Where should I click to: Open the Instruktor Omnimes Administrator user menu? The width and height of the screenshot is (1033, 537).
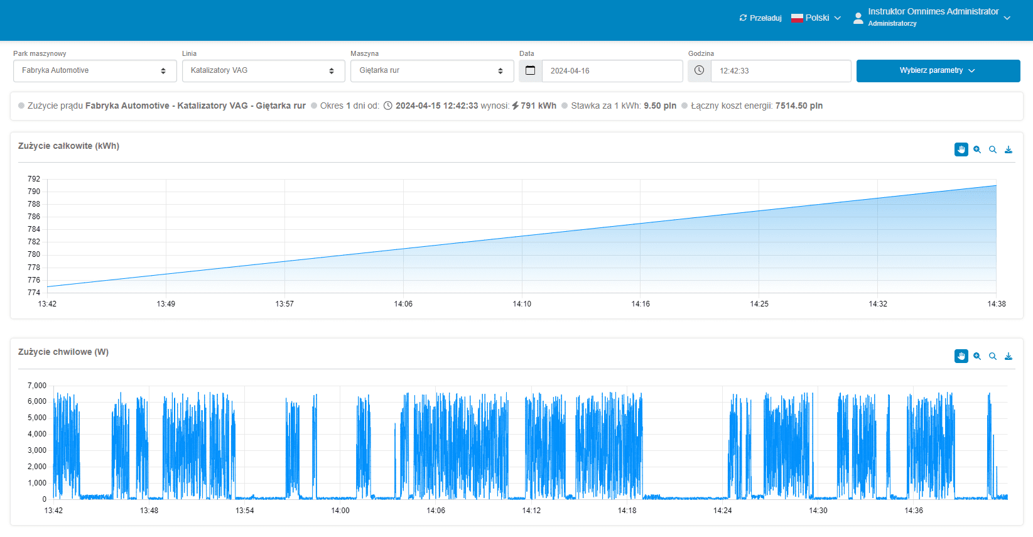pyautogui.click(x=932, y=17)
